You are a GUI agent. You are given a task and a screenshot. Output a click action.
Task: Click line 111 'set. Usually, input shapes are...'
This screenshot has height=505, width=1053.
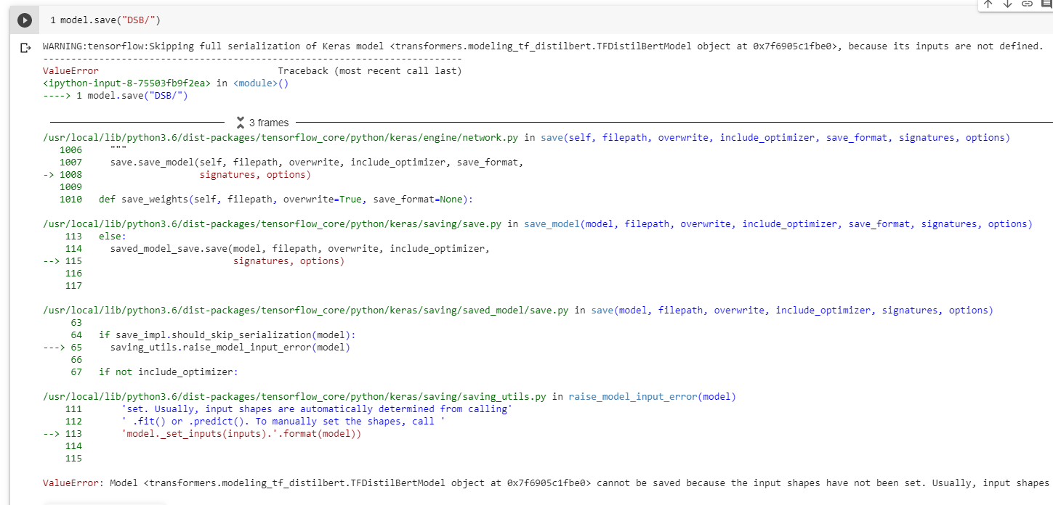pos(317,409)
